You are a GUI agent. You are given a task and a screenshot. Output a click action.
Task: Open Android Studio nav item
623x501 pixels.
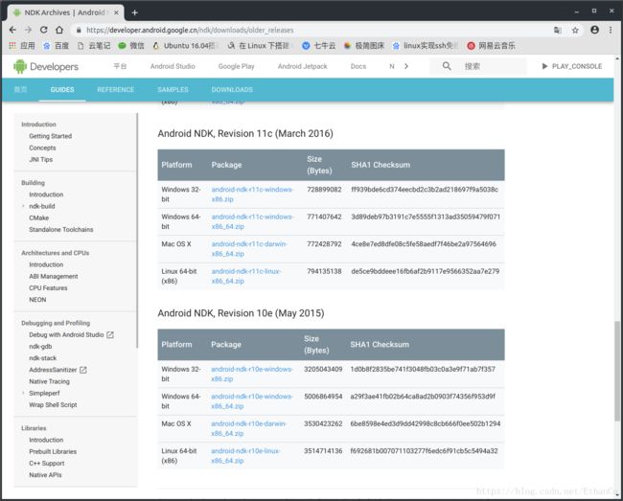pyautogui.click(x=173, y=66)
